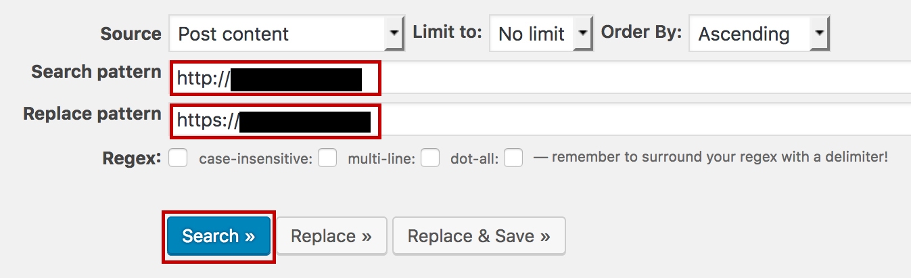Click the dot-all label text
This screenshot has width=911, height=278.
coord(475,159)
